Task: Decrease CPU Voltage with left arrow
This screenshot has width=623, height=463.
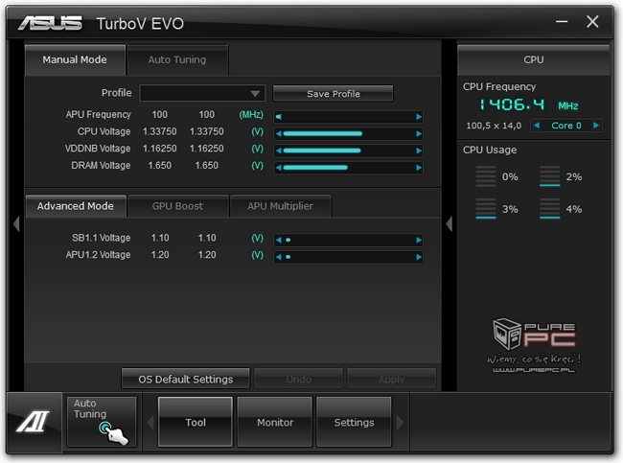Action: pyautogui.click(x=279, y=134)
